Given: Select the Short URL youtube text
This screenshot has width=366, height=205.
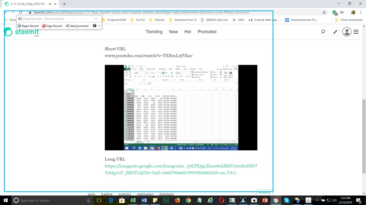Looking at the screenshot, I should pyautogui.click(x=149, y=56).
